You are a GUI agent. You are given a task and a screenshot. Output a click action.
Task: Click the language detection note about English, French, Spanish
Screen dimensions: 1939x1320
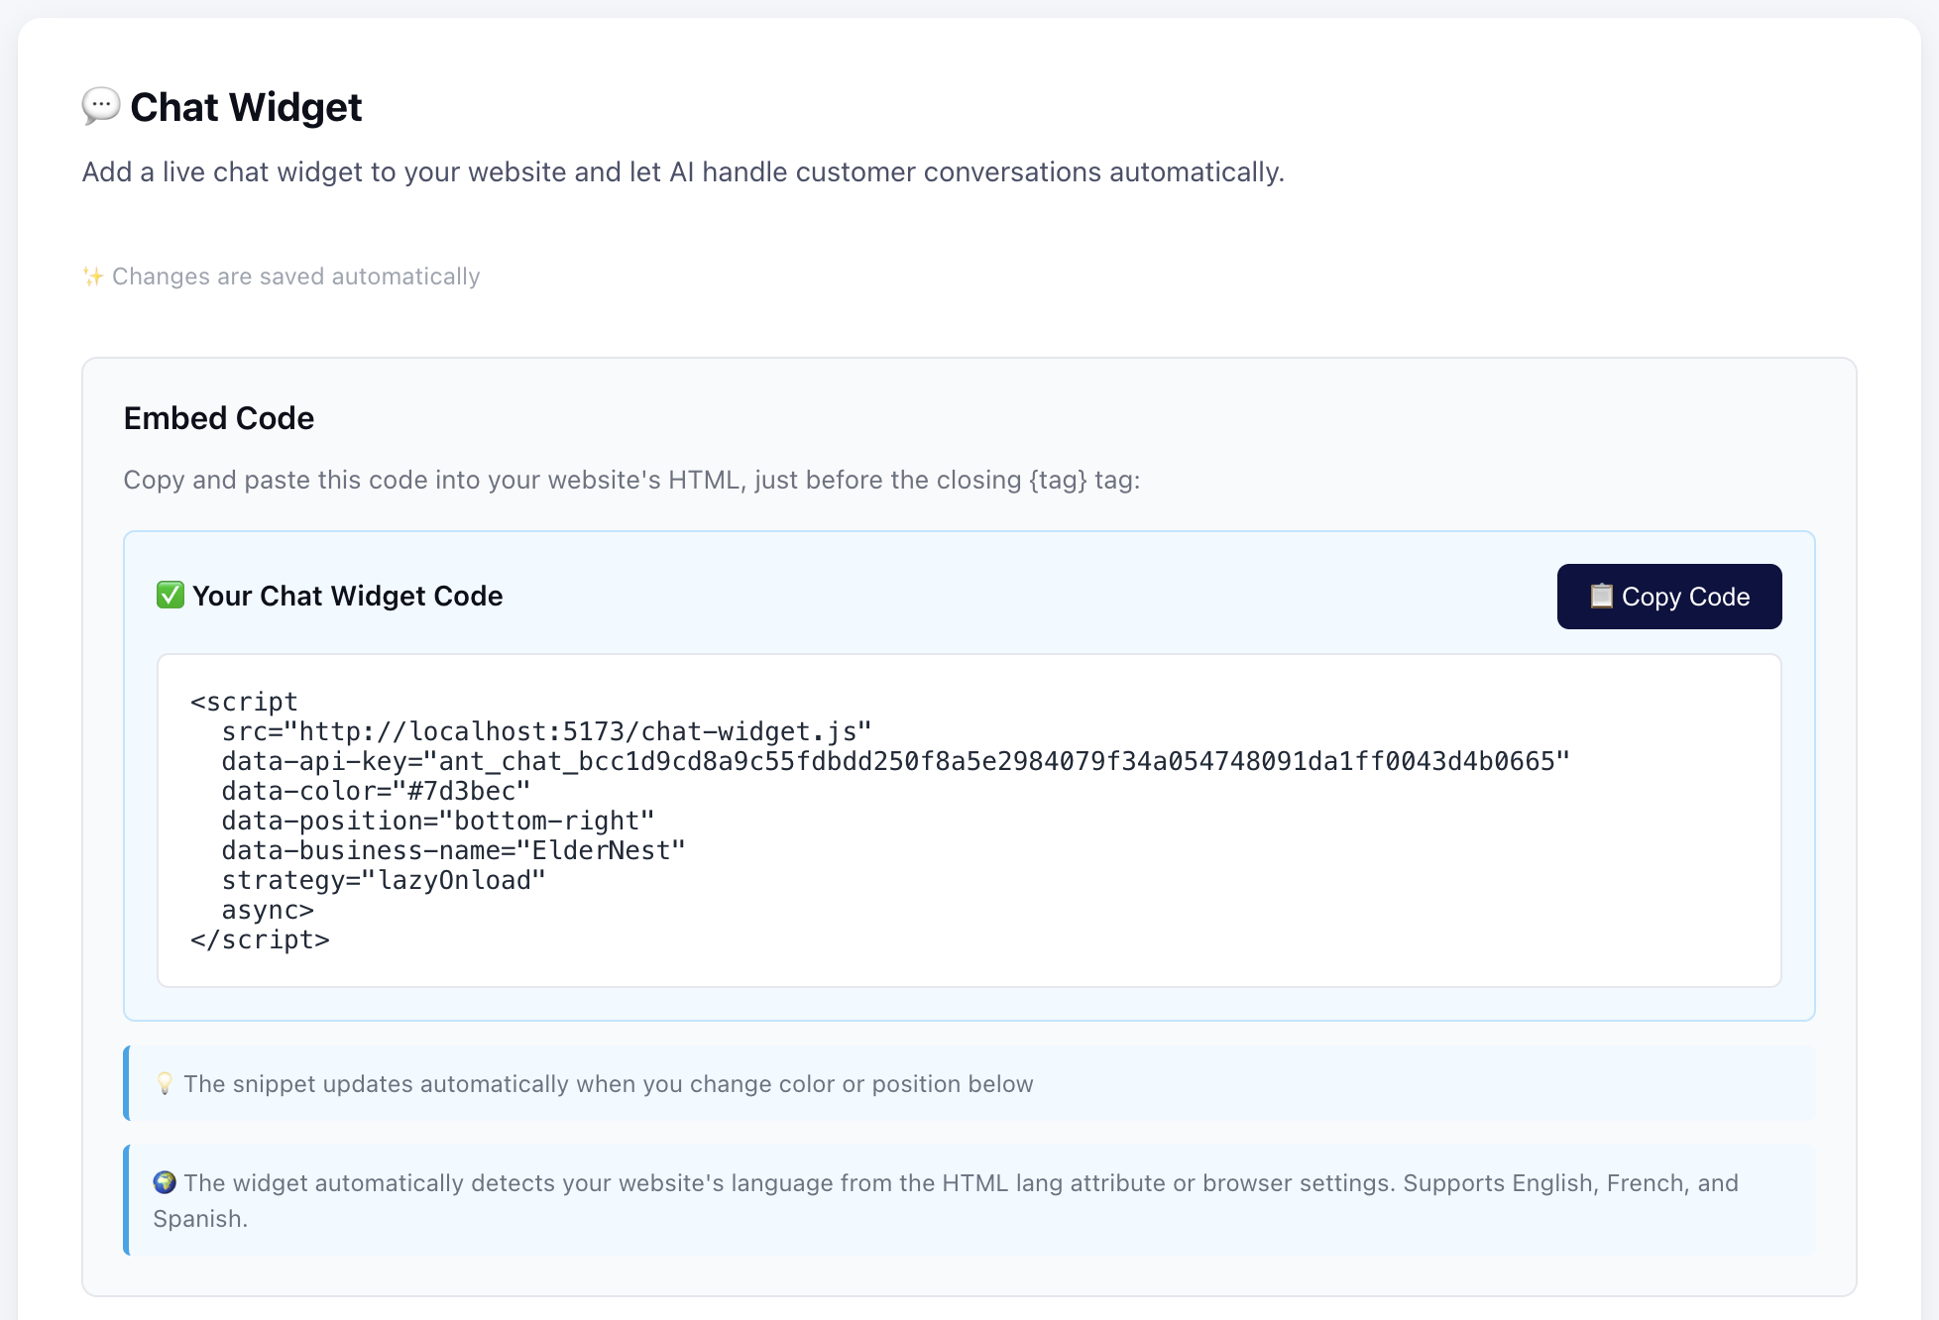click(x=946, y=1200)
